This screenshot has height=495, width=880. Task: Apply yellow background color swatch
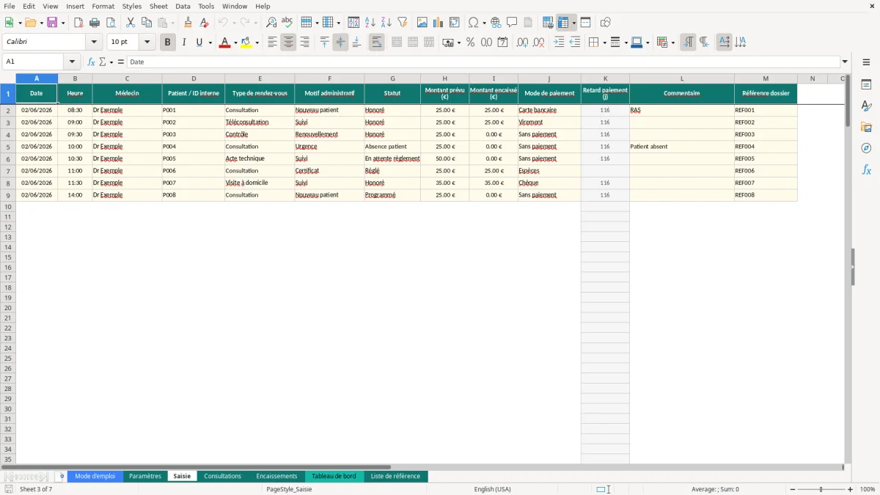point(246,43)
